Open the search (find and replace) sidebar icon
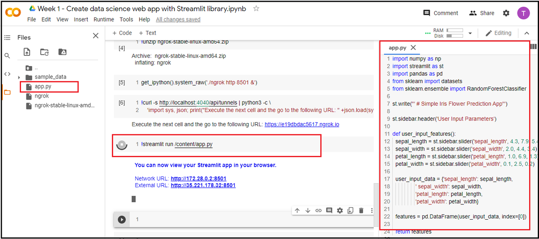Image resolution: width=539 pixels, height=239 pixels. (x=7, y=56)
